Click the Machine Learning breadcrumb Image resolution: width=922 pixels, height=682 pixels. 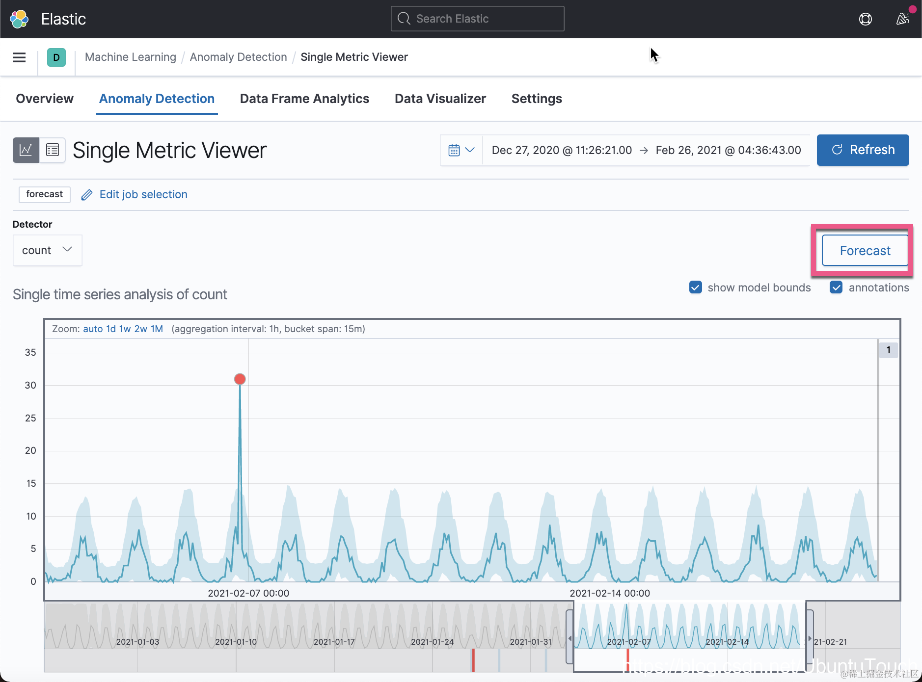pos(131,57)
